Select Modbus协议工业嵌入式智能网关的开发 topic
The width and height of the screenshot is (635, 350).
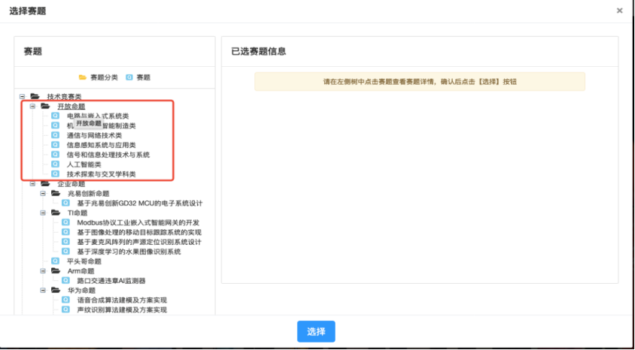click(138, 222)
